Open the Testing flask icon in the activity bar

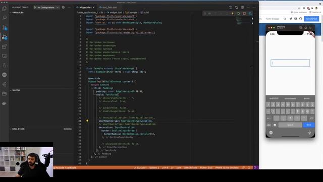[x=5, y=65]
